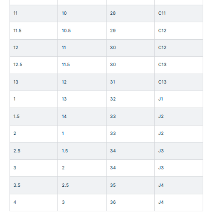Screen dimensions: 213x213
Task: Select the 3.5 cell
Action: pos(17,185)
